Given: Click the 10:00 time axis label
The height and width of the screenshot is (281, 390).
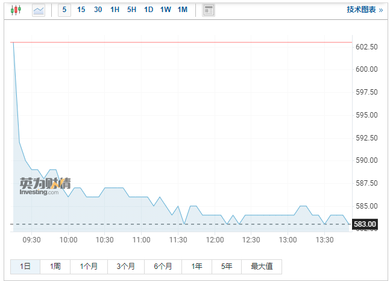Looking at the screenshot, I should click(x=68, y=240).
